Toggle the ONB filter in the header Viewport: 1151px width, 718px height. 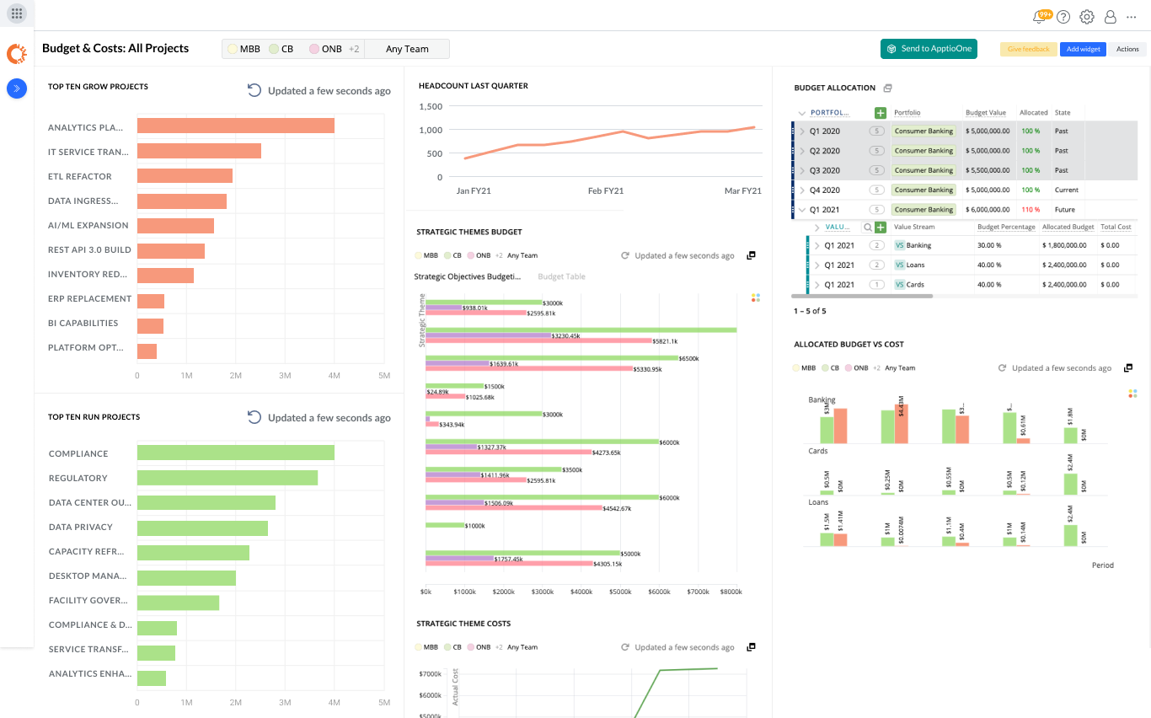(325, 49)
